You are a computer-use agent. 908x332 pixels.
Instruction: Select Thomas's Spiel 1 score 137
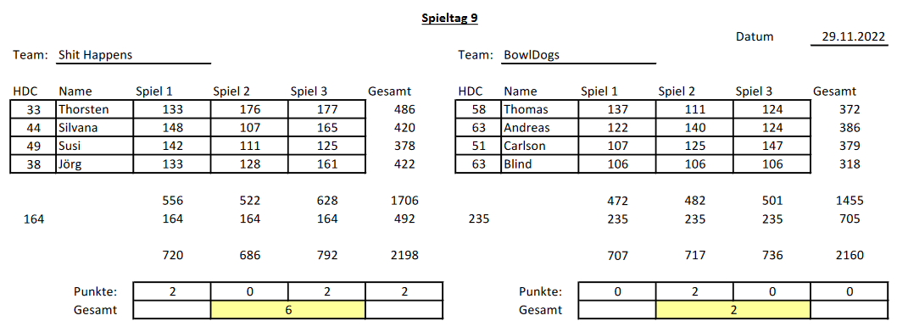[617, 109]
